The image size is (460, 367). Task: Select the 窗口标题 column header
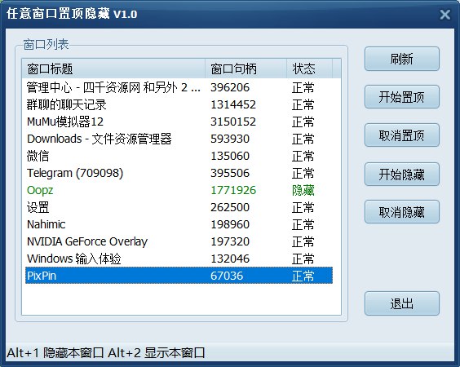(113, 69)
